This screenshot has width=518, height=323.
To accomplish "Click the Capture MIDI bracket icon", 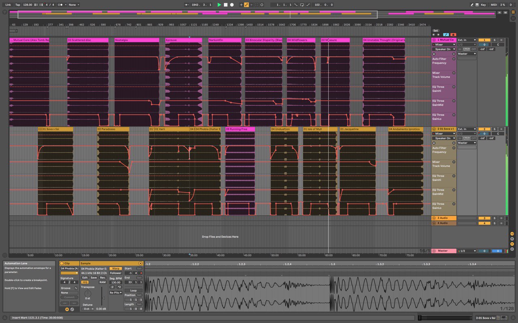I will [x=257, y=5].
